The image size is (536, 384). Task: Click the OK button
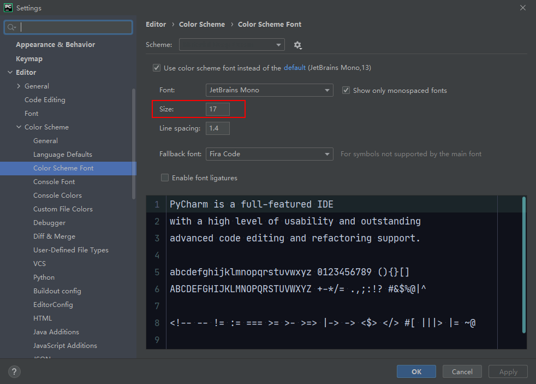[x=416, y=371]
